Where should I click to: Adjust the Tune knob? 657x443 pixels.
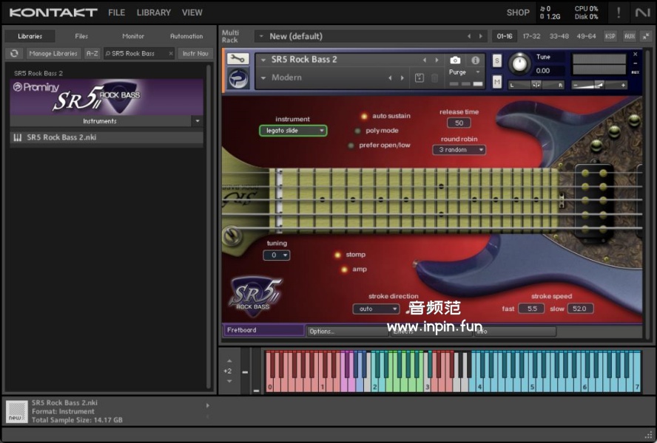519,63
